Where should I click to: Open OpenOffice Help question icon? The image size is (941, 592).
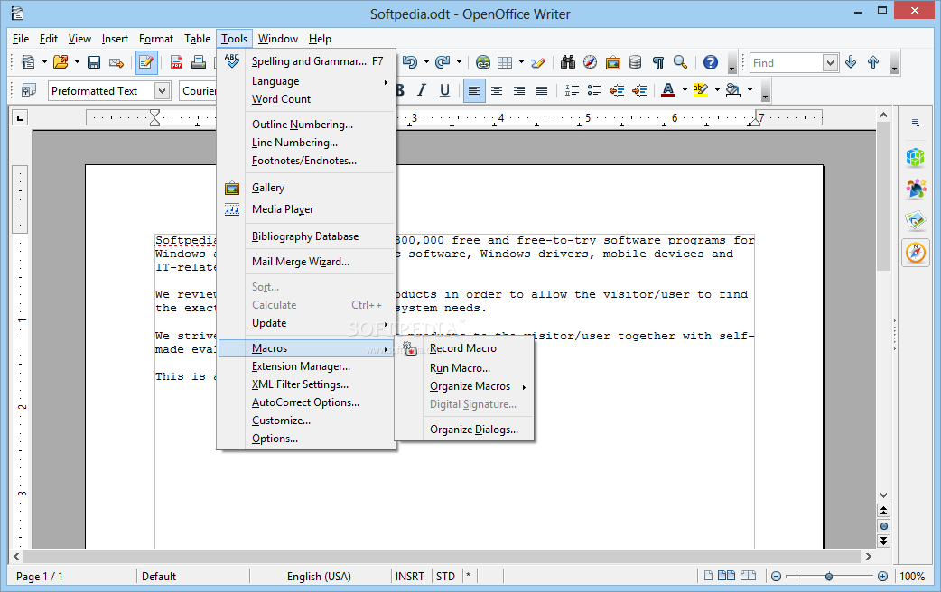[711, 62]
